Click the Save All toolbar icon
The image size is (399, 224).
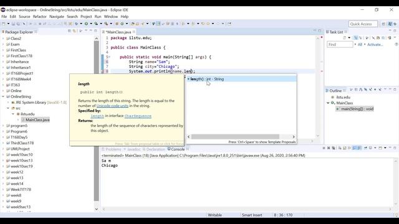[18, 24]
